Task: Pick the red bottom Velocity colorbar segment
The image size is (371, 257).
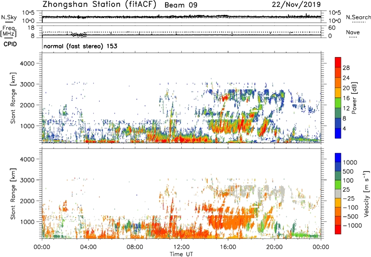Action: tap(338, 230)
